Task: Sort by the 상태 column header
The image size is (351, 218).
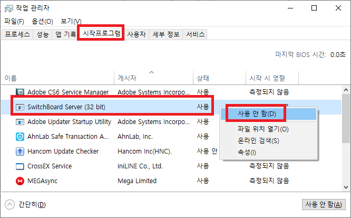Action: pos(219,78)
